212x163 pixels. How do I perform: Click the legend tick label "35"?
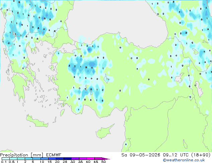click(80, 162)
